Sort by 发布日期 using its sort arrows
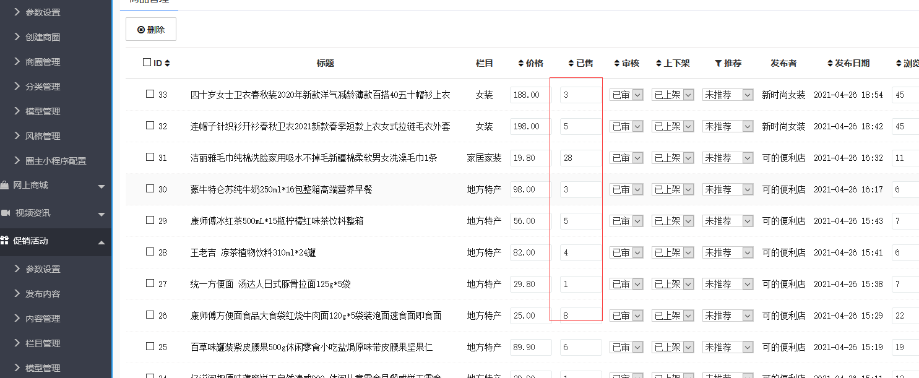919x378 pixels. click(830, 63)
